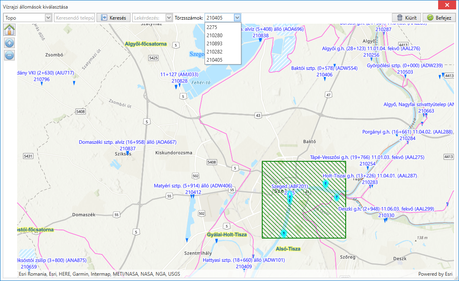Click the Alsó-Tisza river label

tap(288, 249)
